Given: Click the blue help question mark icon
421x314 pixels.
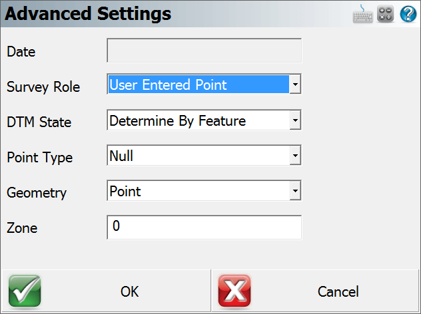Looking at the screenshot, I should pyautogui.click(x=408, y=14).
